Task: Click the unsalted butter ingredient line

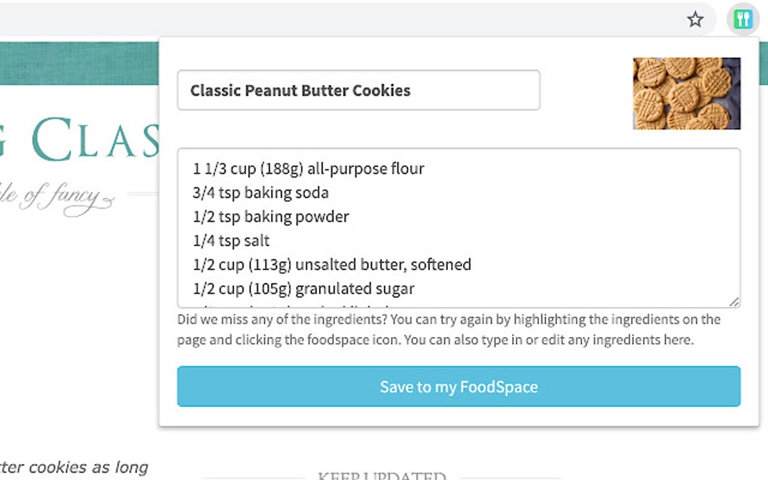Action: [331, 265]
